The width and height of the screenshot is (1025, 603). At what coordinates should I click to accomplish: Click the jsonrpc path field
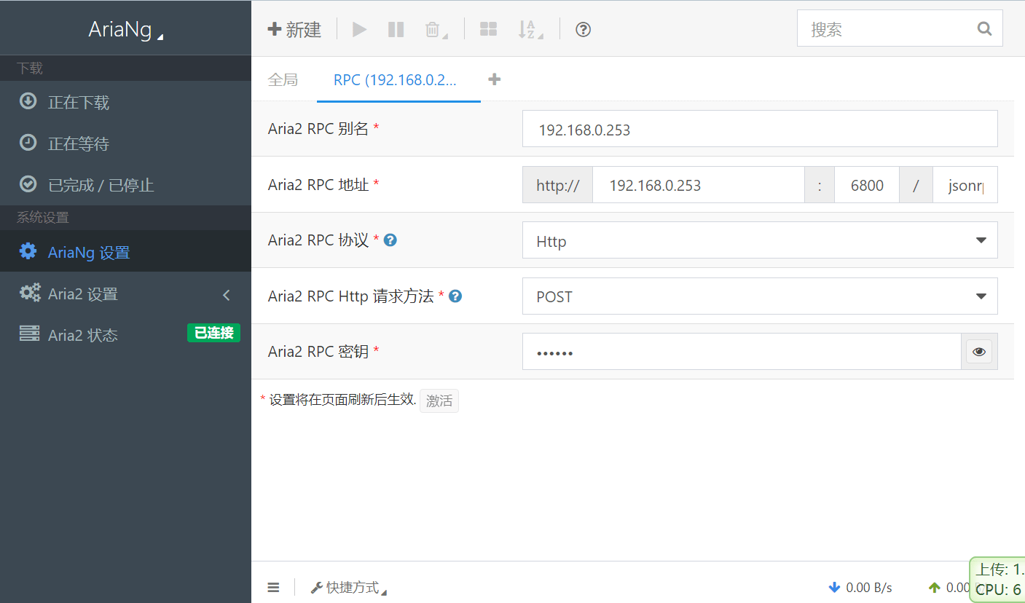tap(965, 185)
